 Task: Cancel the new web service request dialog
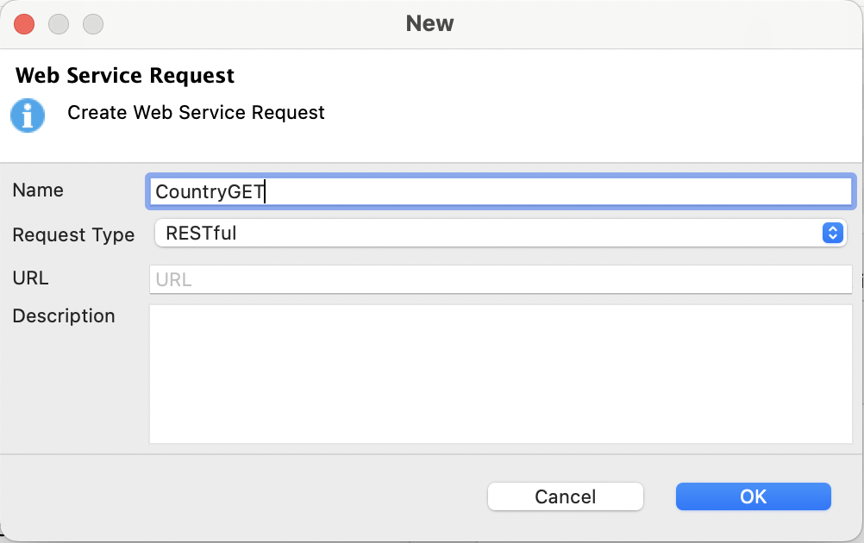[565, 496]
